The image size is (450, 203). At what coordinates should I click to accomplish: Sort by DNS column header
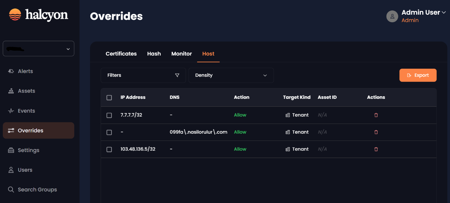[x=175, y=97]
